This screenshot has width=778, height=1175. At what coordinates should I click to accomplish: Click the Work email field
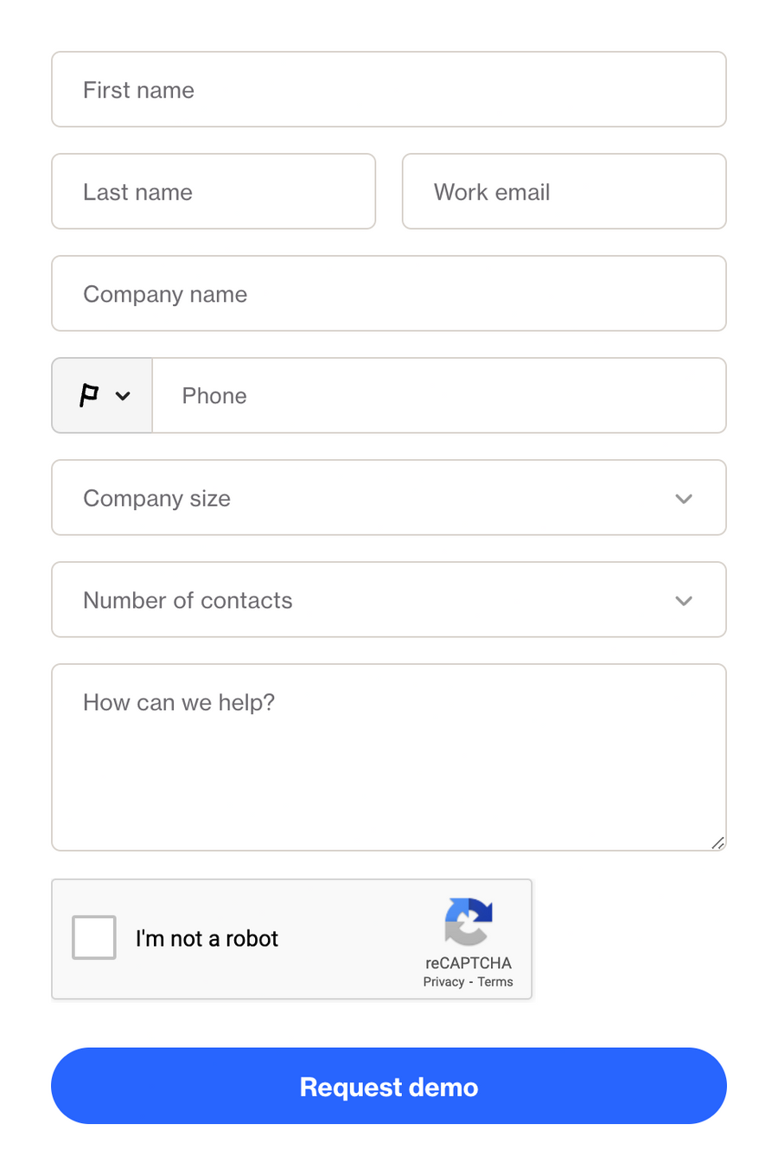coord(564,191)
